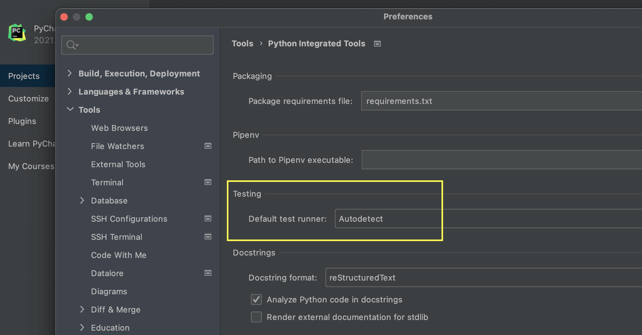Select Customize tab in Welcome window

point(28,98)
